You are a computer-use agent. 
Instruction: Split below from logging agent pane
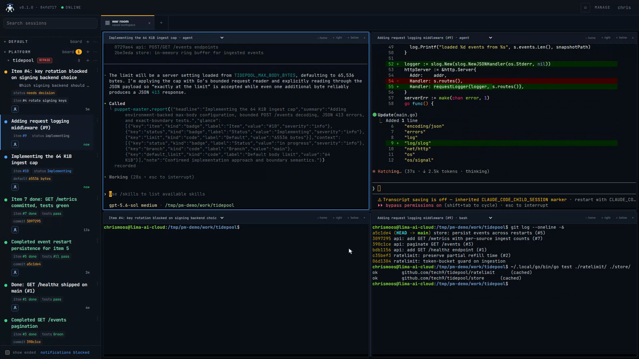pos(621,38)
